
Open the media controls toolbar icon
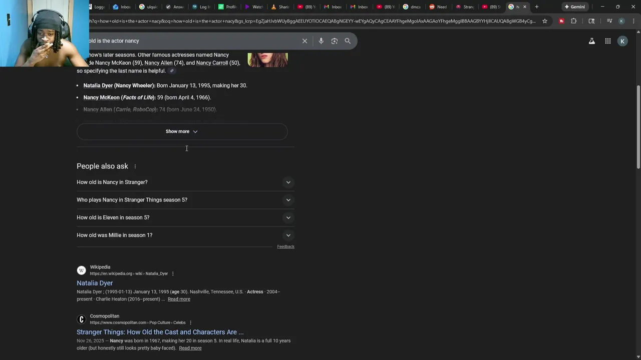point(609,21)
